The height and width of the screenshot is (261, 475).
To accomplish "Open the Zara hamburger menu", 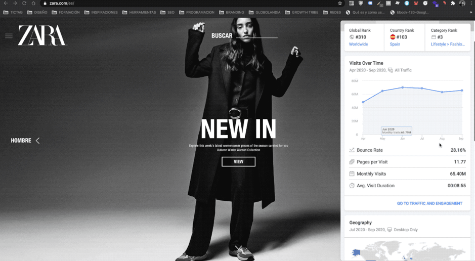I will [x=9, y=36].
